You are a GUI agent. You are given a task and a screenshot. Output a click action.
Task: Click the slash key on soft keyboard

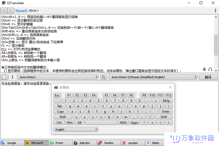click(150, 117)
